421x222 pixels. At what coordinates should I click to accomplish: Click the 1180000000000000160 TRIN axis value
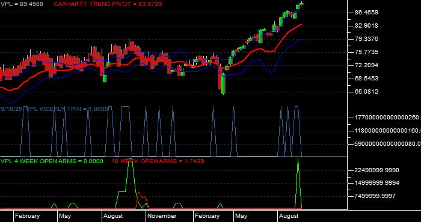[388, 131]
